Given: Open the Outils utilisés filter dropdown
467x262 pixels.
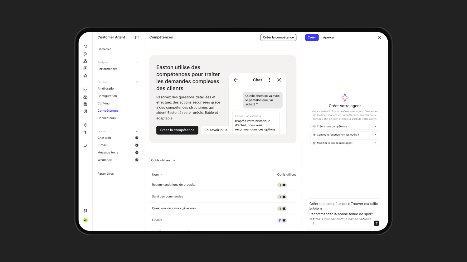Looking at the screenshot, I should [x=163, y=160].
